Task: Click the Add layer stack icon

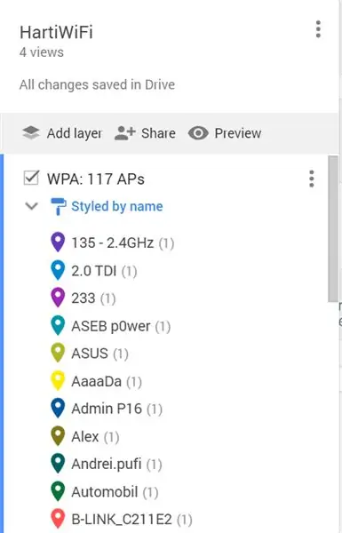Action: 31,133
